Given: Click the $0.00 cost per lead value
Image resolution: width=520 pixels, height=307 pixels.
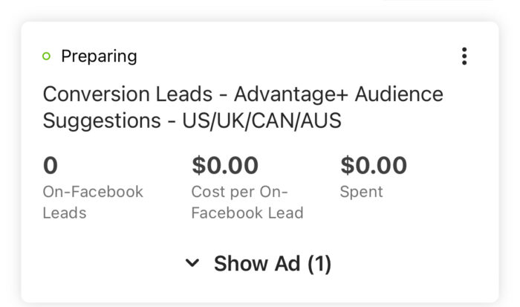Looking at the screenshot, I should click(x=225, y=165).
